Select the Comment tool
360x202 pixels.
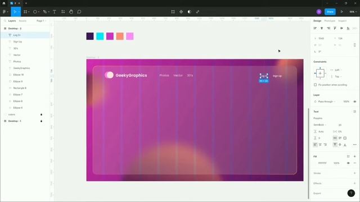(79, 12)
